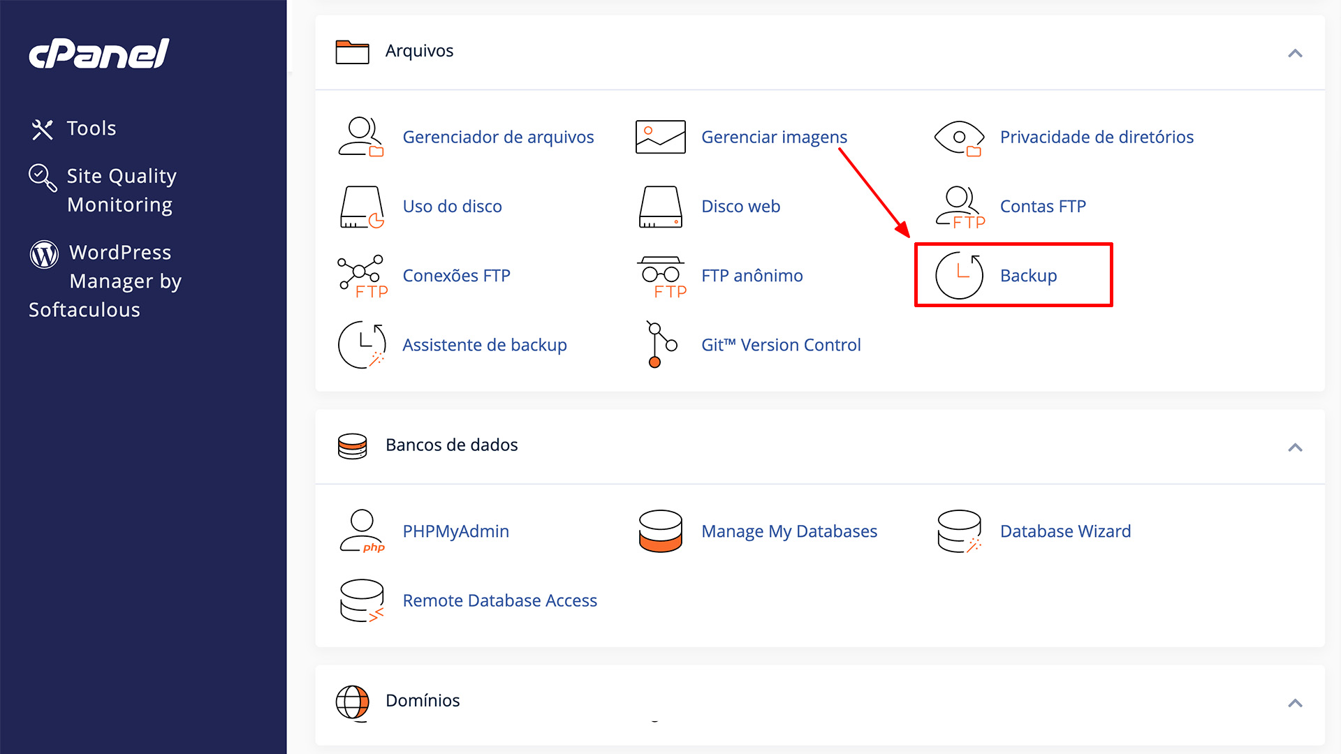The height and width of the screenshot is (754, 1341).
Task: Collapse the Bancos de dados chevron
Action: click(x=1295, y=447)
